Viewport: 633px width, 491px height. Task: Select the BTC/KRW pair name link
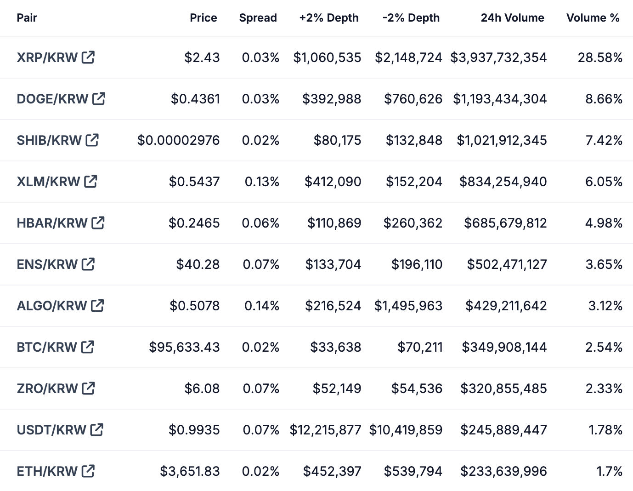46,347
